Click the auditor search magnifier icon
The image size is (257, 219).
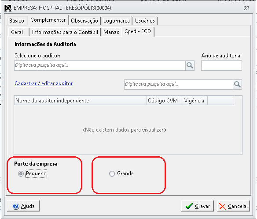[x=190, y=66]
